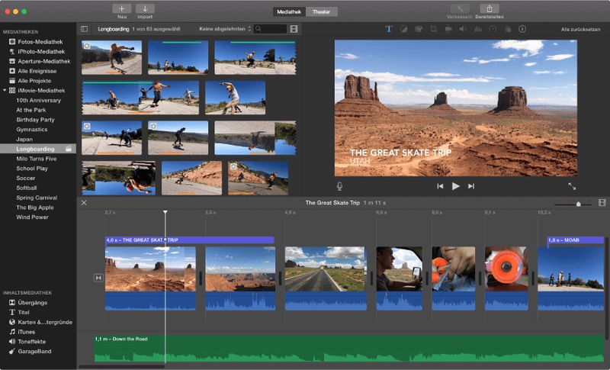This screenshot has height=370, width=610.
Task: Open the clip information icon
Action: pos(522,29)
